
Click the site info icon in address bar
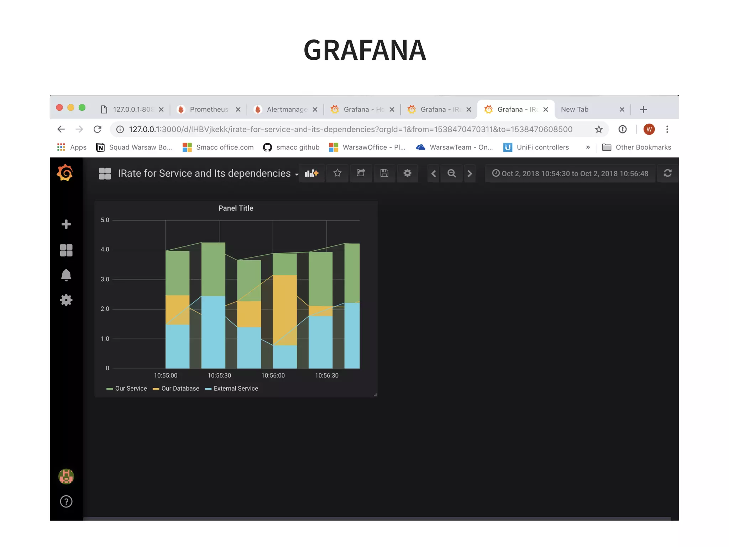pyautogui.click(x=120, y=129)
